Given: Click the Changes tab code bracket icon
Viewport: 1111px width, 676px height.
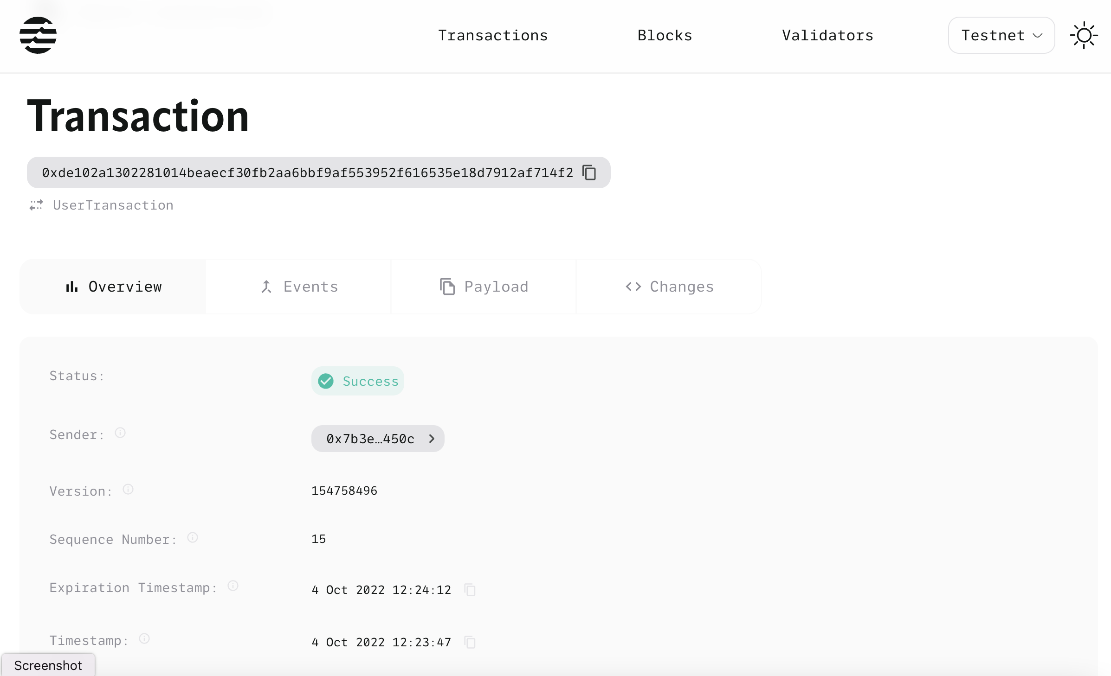Looking at the screenshot, I should click(x=634, y=286).
